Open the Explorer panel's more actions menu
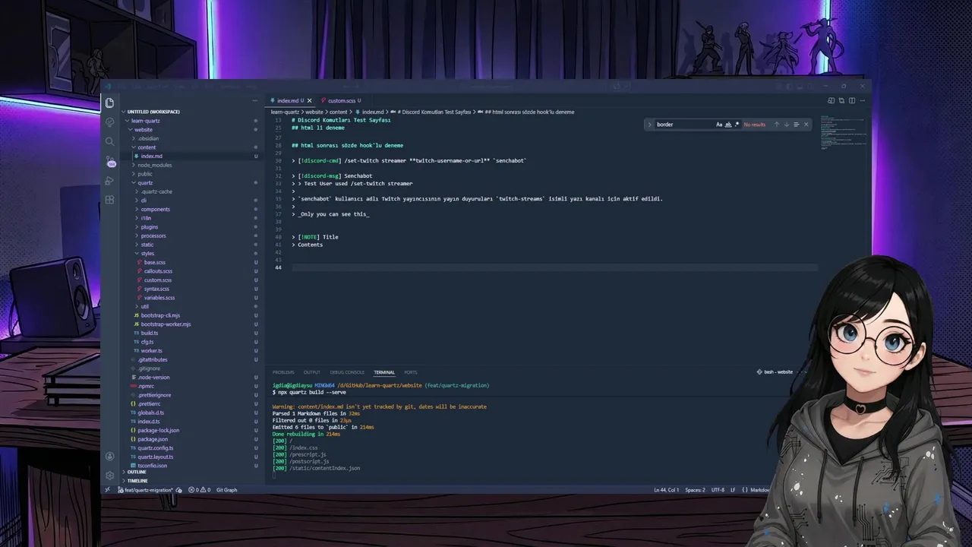The height and width of the screenshot is (547, 972). [255, 100]
